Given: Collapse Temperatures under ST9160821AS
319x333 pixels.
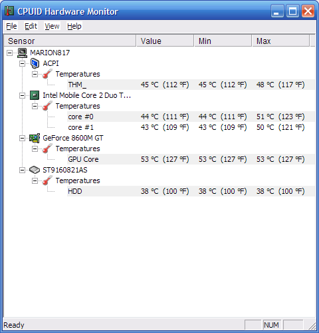Looking at the screenshot, I should [x=35, y=180].
